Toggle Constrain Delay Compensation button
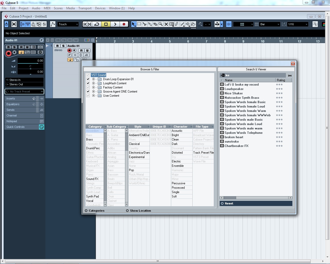 click(x=14, y=24)
